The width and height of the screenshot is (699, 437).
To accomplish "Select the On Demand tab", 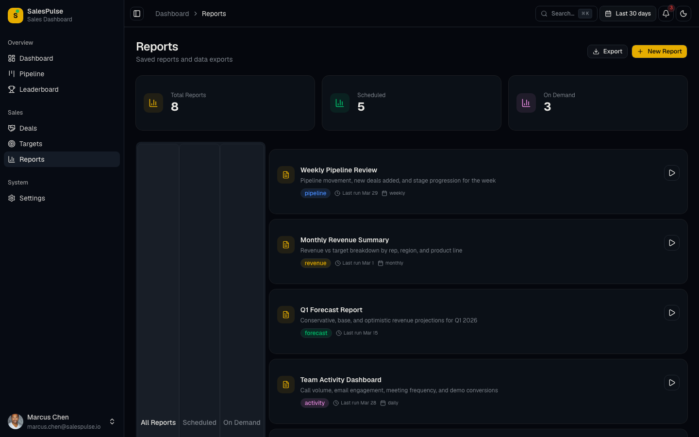I will 242,422.
